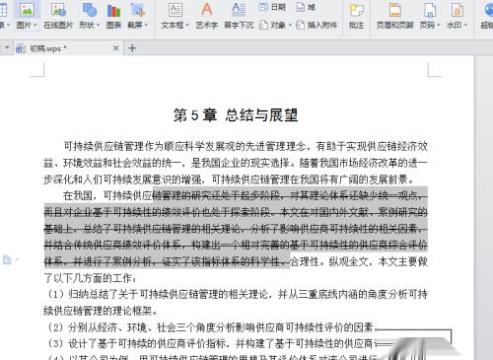Viewport: 493px width, 360px height.
Task: Open the 对象 object dropdown
Action: [x=290, y=25]
